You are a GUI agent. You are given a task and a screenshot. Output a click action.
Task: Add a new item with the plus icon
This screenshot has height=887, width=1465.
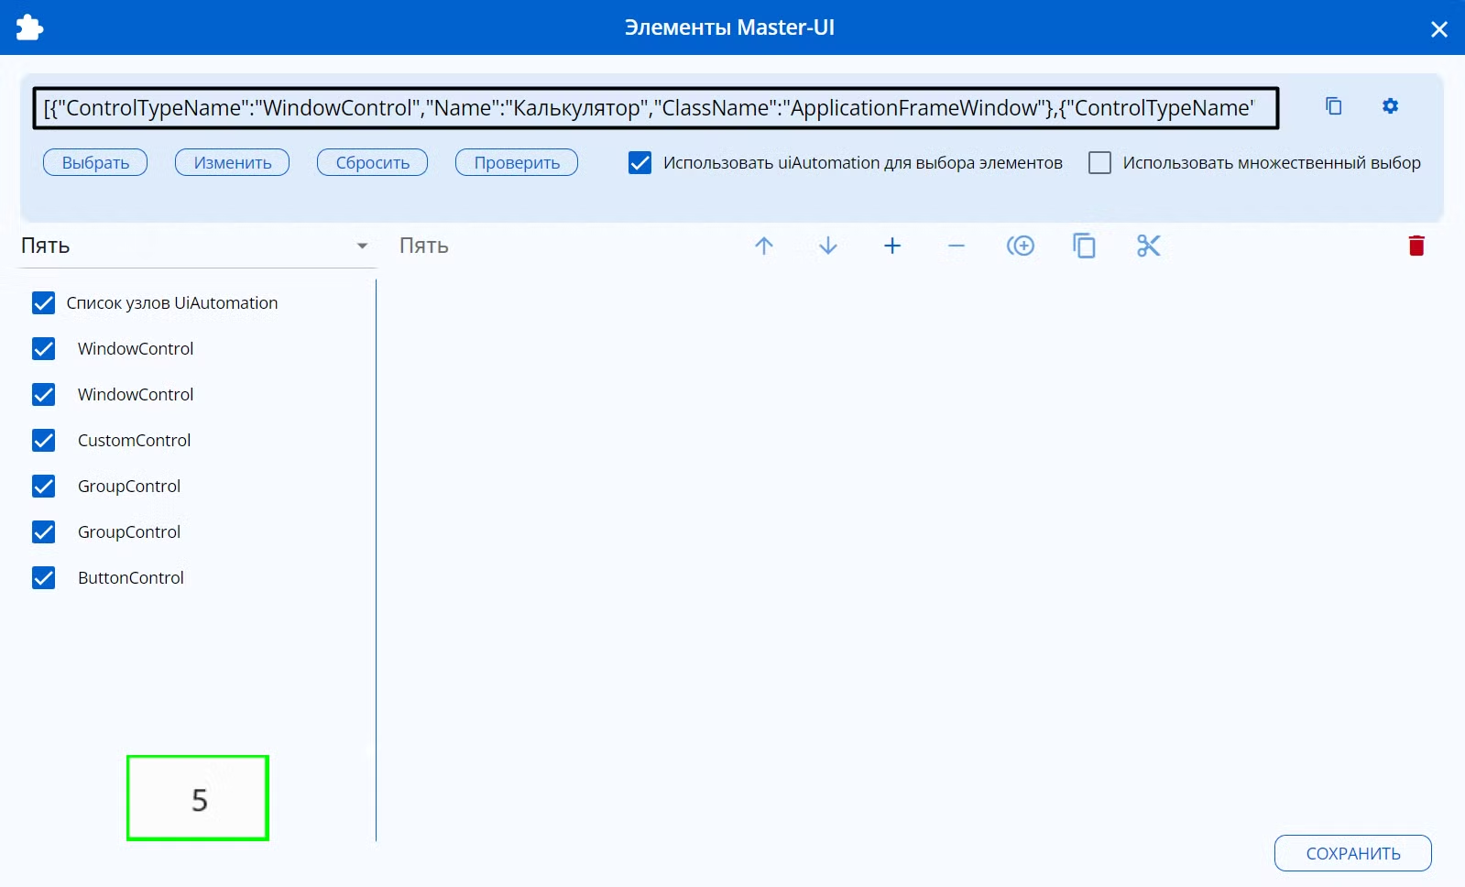(892, 246)
